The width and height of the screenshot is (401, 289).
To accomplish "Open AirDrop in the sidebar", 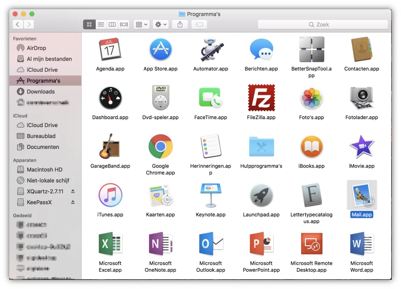I will tap(45, 48).
